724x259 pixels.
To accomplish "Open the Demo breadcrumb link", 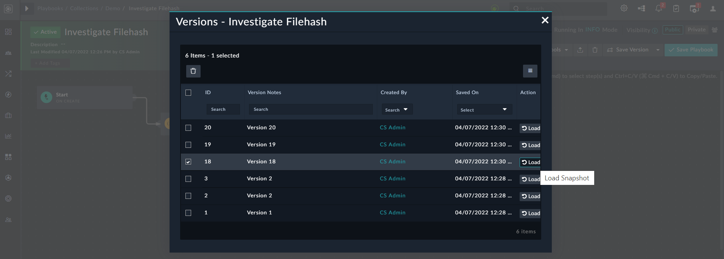I will tap(113, 8).
